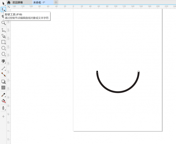Select the black start node of arc
The height and width of the screenshot is (144, 176).
point(97,71)
